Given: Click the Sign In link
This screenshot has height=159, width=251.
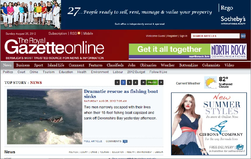Looking at the screenshot, I should point(184,36).
